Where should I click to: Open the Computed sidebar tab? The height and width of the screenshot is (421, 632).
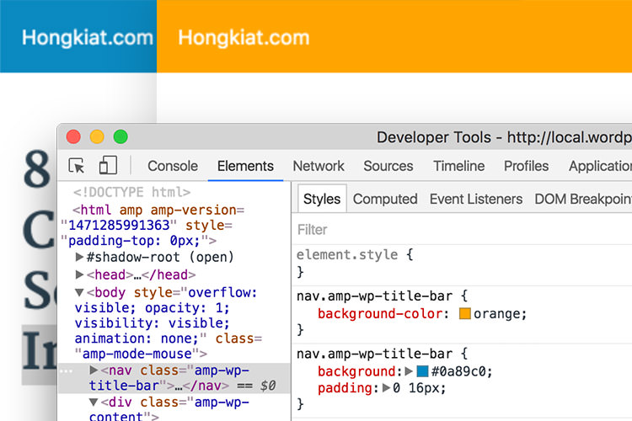point(385,199)
